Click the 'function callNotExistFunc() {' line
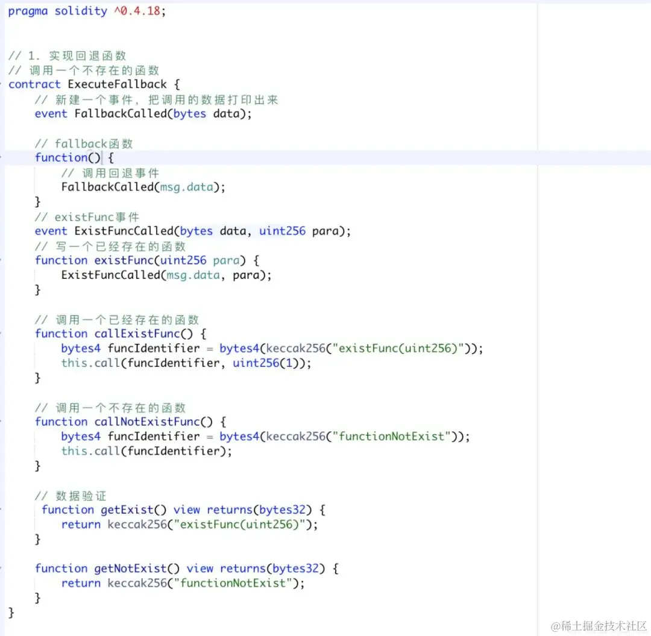The height and width of the screenshot is (636, 651). click(130, 422)
